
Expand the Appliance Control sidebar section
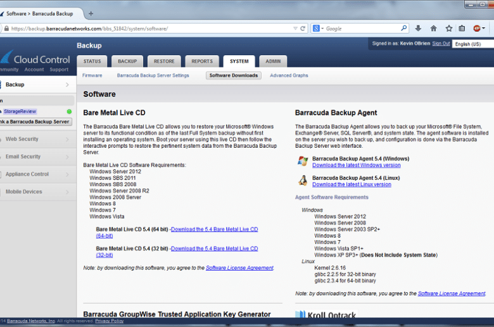(x=38, y=174)
